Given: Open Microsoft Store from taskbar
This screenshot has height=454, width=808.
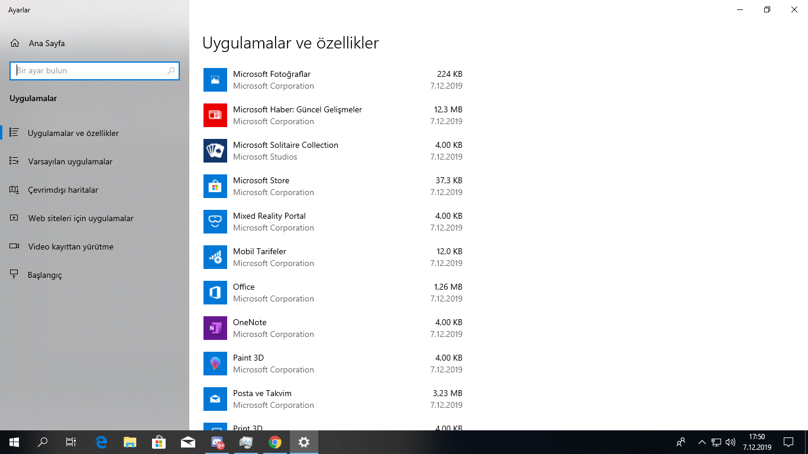Looking at the screenshot, I should 159,442.
